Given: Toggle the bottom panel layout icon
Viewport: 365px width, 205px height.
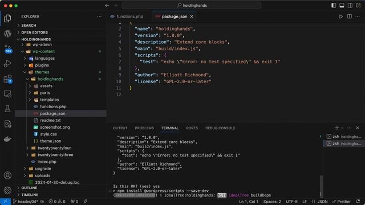Looking at the screenshot, I should tap(342, 5).
